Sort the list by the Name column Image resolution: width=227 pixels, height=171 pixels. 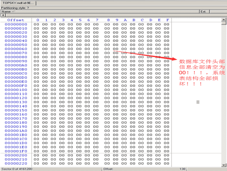pyautogui.click(x=100, y=12)
